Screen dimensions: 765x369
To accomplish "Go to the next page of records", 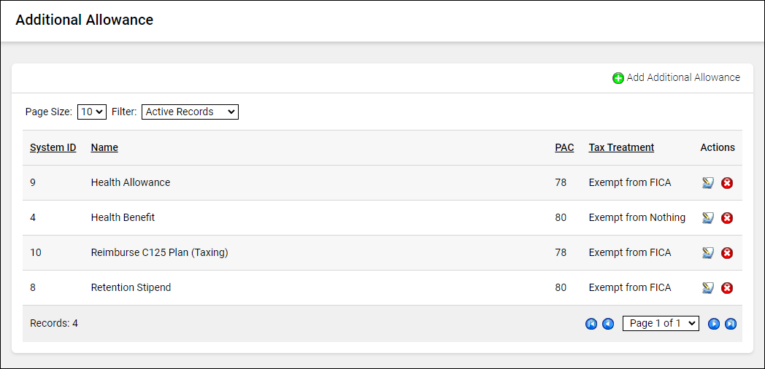I will (714, 324).
